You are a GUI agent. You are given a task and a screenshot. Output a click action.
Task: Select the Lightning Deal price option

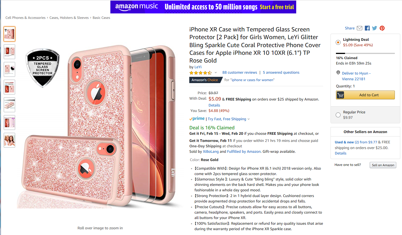(338, 43)
